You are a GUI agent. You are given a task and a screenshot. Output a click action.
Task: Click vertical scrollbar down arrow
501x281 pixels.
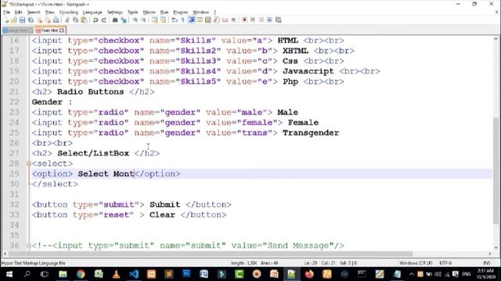coord(496,247)
